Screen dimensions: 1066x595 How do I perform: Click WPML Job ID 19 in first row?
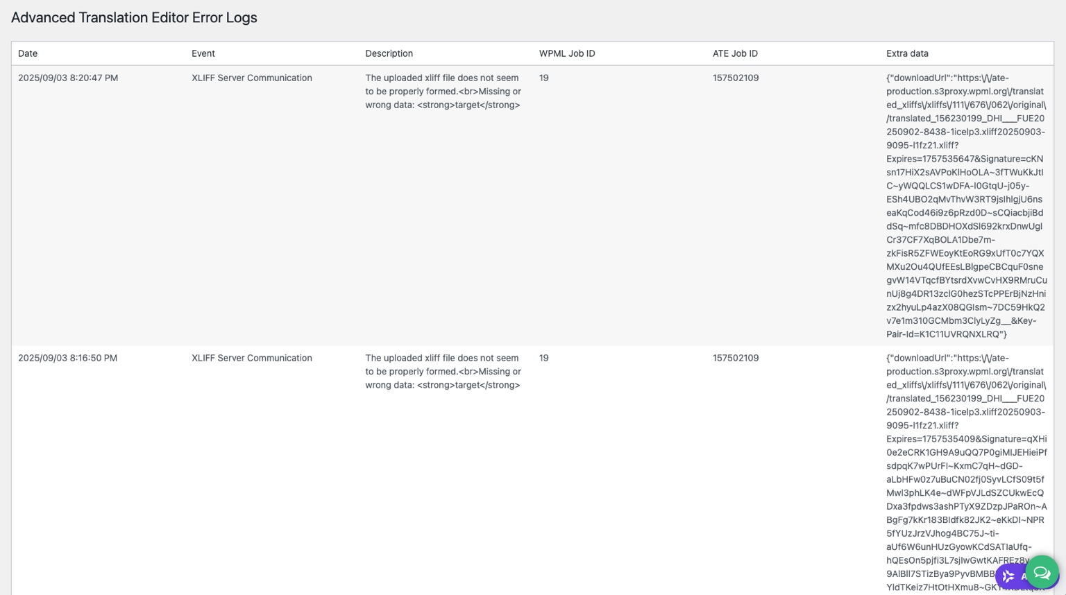coord(544,78)
